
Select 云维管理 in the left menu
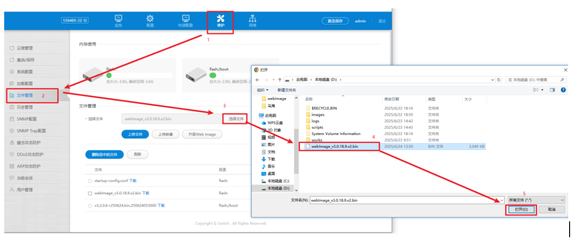pos(25,48)
